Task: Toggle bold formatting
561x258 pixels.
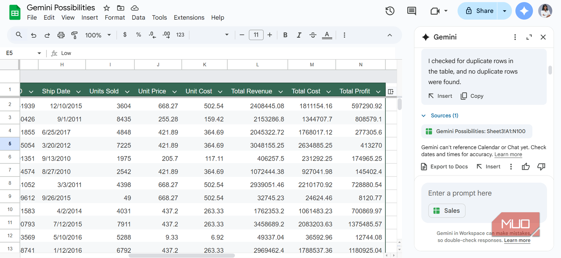Action: click(285, 35)
